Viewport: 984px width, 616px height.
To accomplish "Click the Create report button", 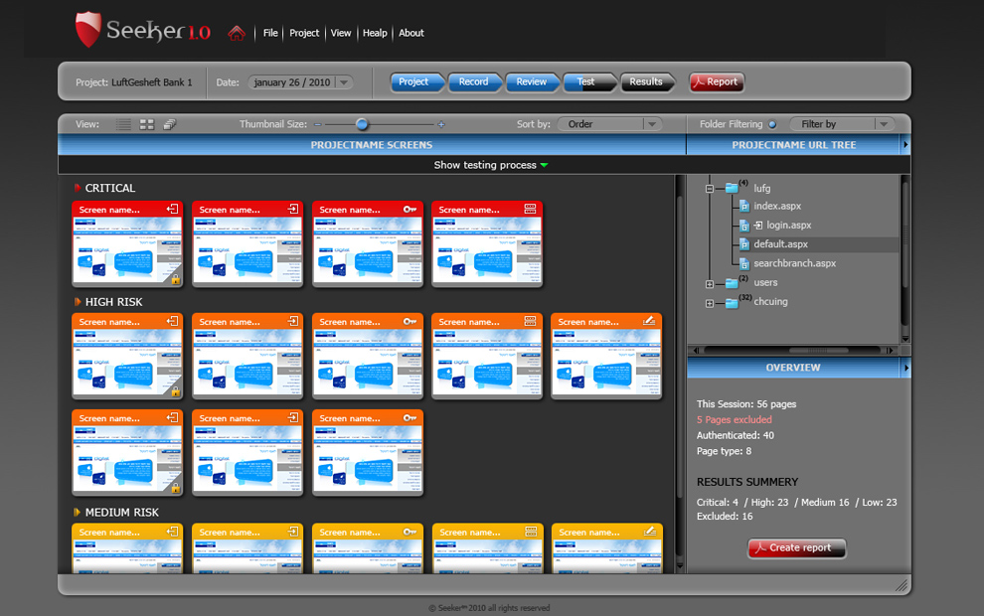I will pyautogui.click(x=797, y=547).
